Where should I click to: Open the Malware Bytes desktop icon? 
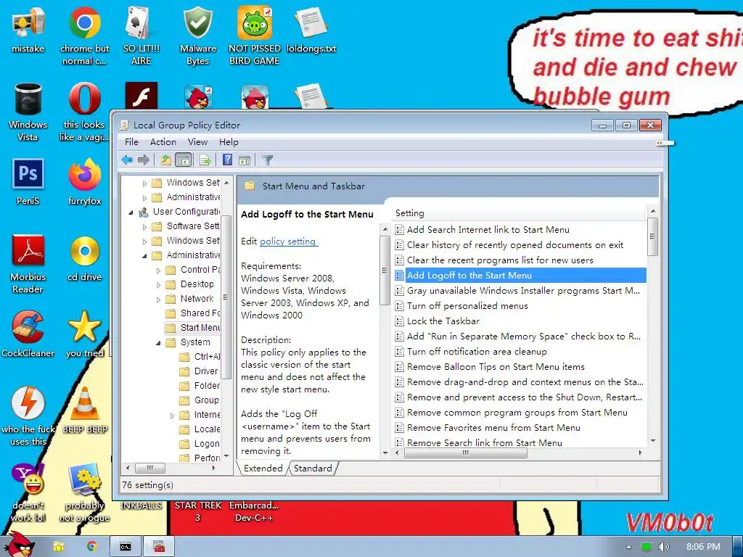point(198,36)
